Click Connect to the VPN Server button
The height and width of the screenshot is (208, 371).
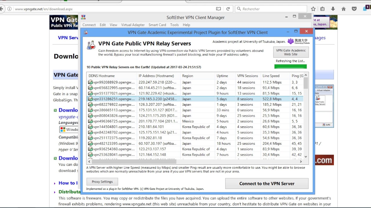267,183
